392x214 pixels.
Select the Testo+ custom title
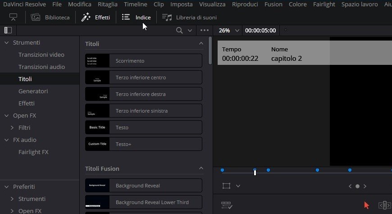pyautogui.click(x=143, y=144)
